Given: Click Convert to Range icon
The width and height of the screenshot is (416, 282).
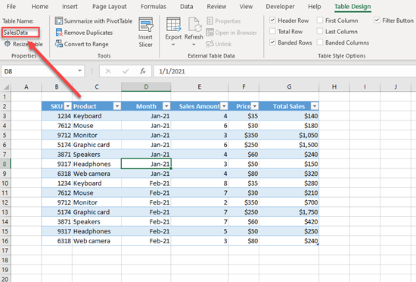Looking at the screenshot, I should point(59,44).
